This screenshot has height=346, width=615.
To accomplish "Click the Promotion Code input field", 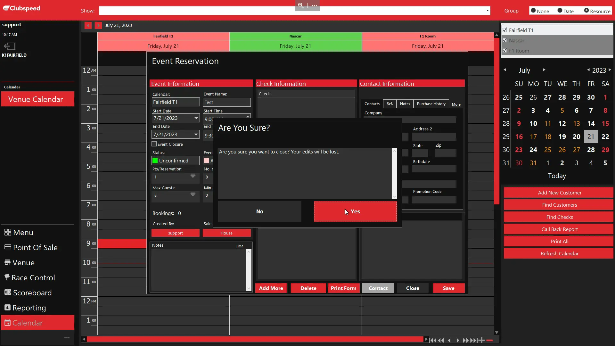I will coord(434,200).
